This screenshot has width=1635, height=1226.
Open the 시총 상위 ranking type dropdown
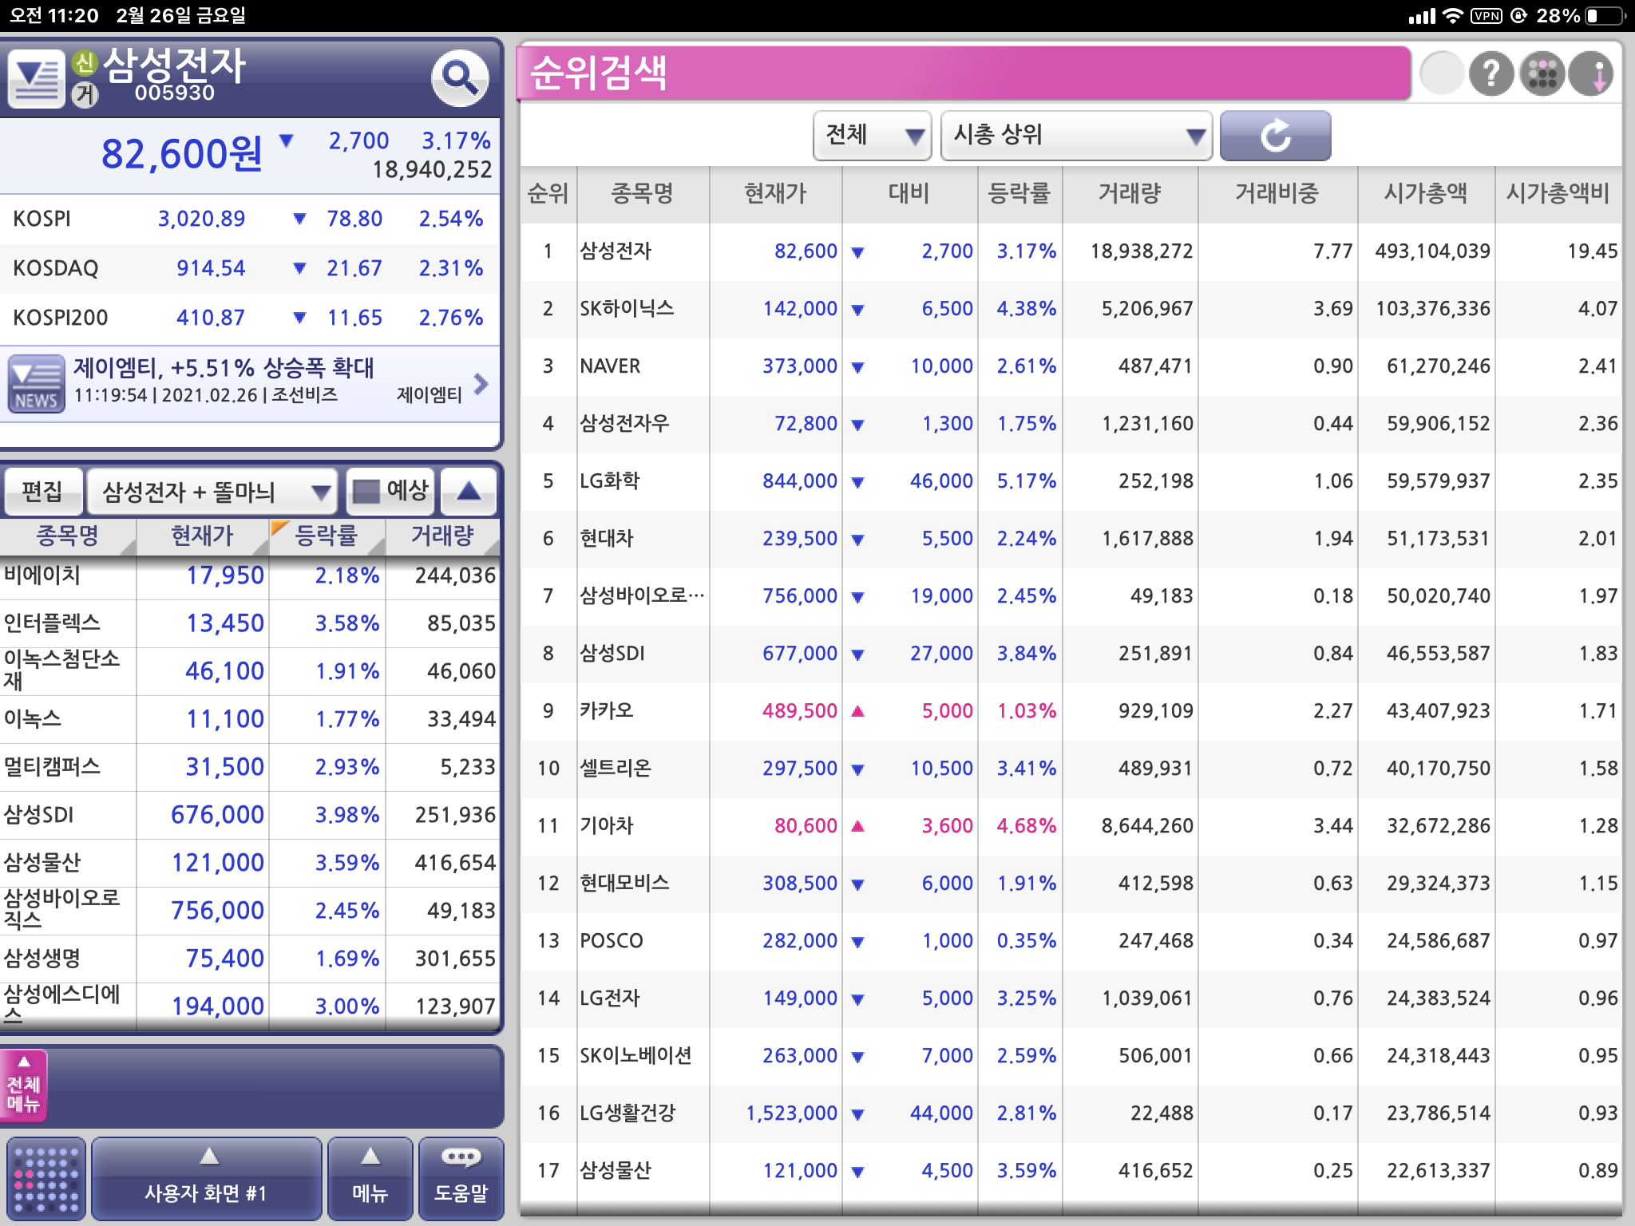pos(1077,136)
